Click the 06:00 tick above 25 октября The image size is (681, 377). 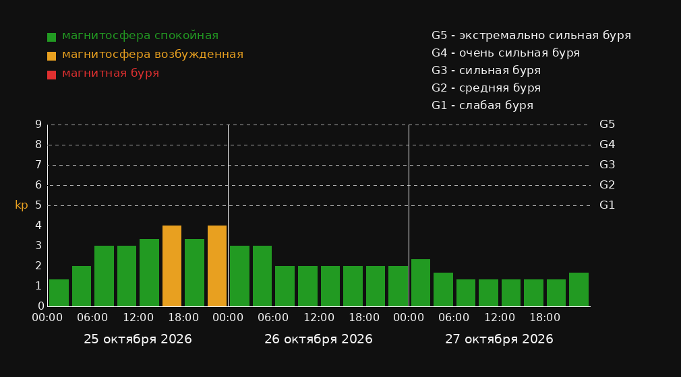[x=92, y=318]
